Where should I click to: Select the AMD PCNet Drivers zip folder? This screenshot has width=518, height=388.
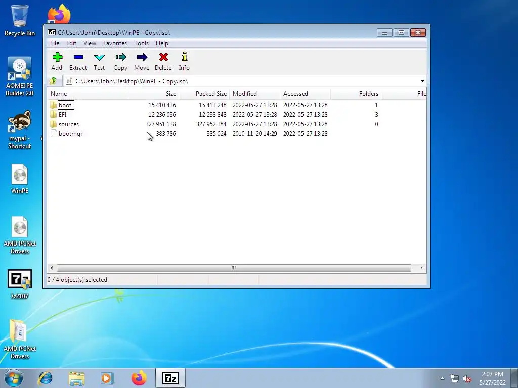pyautogui.click(x=20, y=339)
